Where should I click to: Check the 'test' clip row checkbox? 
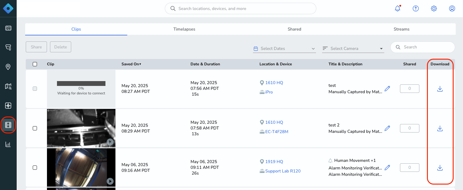35,89
